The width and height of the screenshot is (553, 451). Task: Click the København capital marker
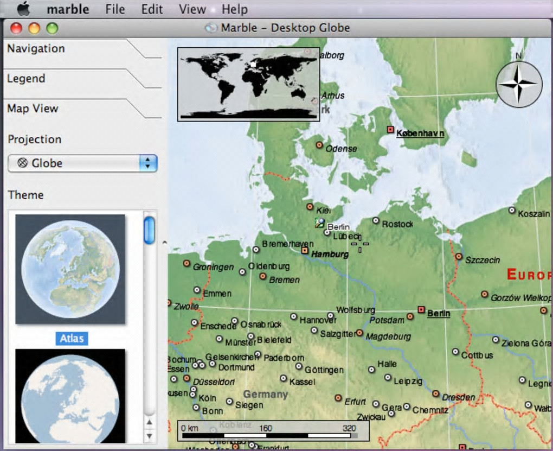pyautogui.click(x=390, y=130)
